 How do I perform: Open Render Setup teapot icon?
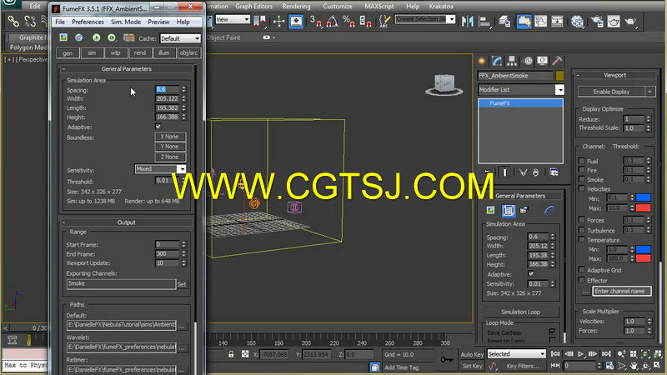point(597,22)
